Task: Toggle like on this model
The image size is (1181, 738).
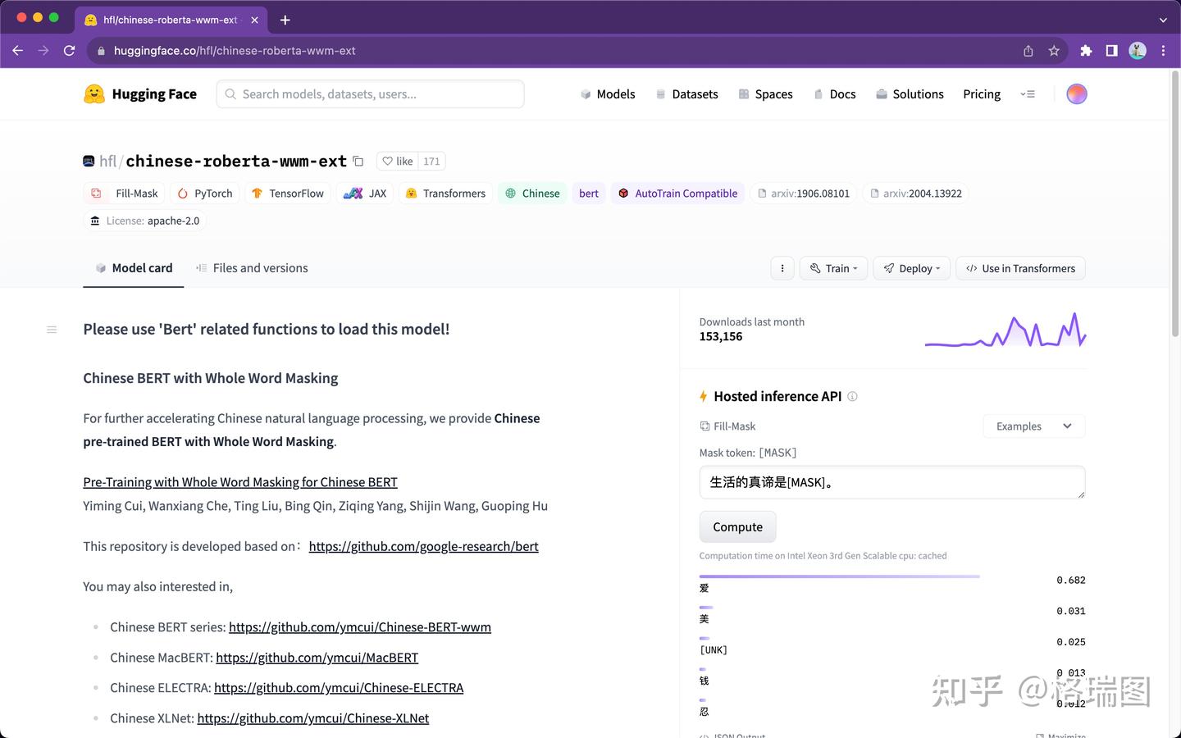Action: (398, 162)
